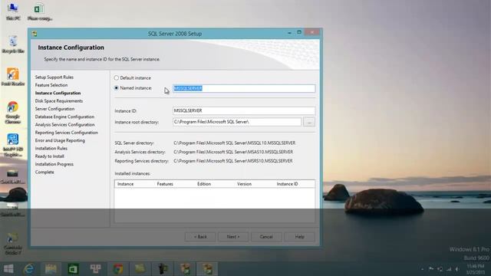Viewport: 491px width, 276px height.
Task: Open the Google Chrome desktop icon
Action: click(13, 112)
